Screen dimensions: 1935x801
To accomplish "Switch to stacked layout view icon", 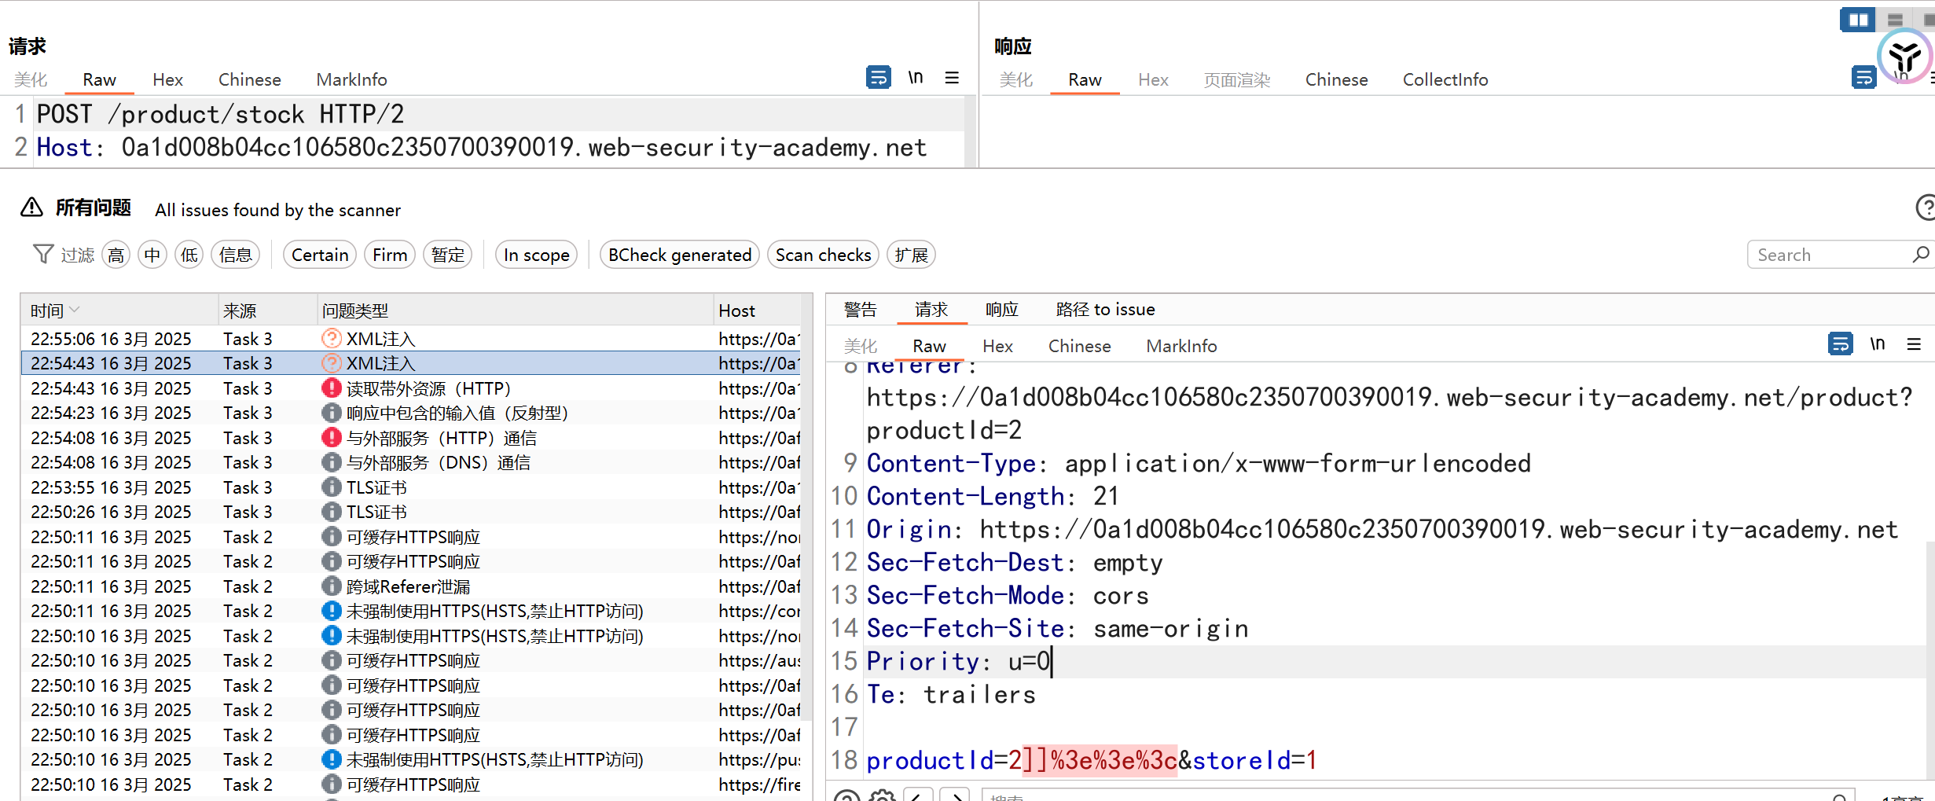I will pyautogui.click(x=1895, y=20).
